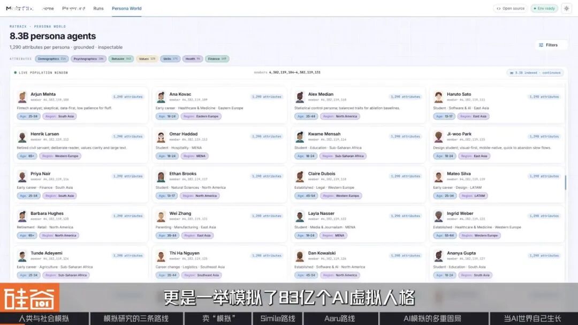Click the '8.3B persona agents' heading

52,36
